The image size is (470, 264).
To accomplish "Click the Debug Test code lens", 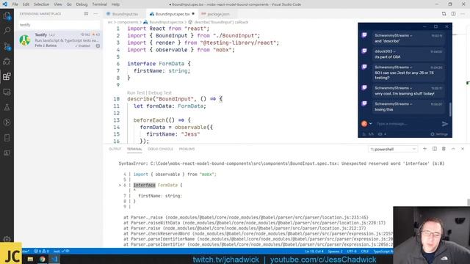I will 160,93.
